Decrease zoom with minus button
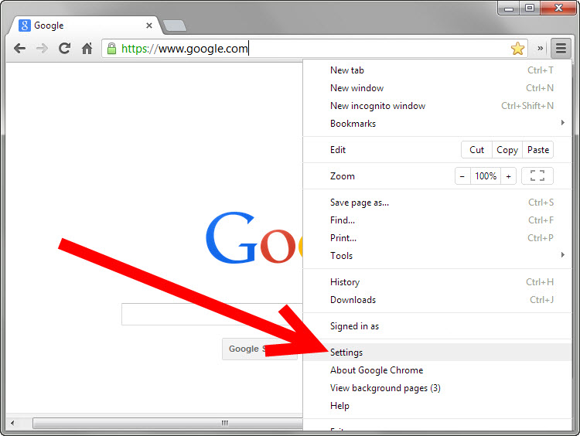580x436 pixels. [462, 176]
